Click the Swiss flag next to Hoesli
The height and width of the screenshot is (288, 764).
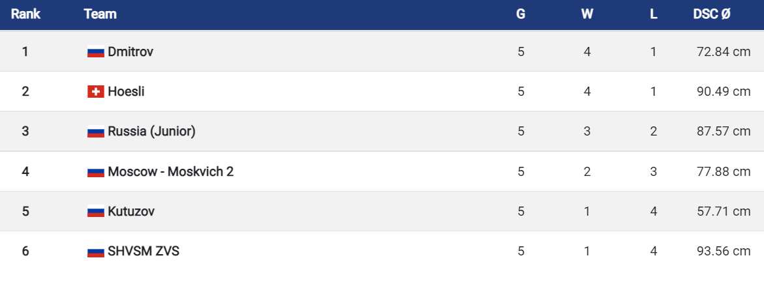96,91
